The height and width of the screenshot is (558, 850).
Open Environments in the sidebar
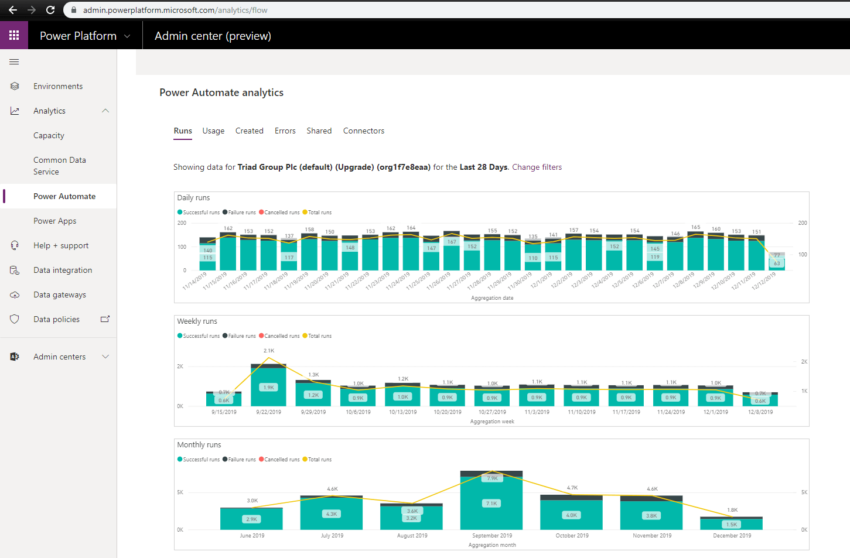(58, 86)
